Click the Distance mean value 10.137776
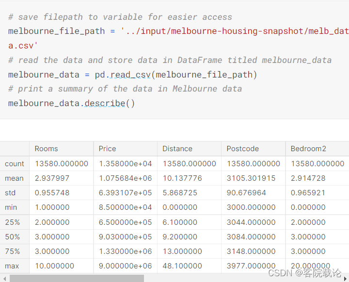The width and height of the screenshot is (349, 282). (182, 178)
